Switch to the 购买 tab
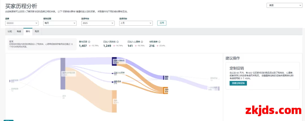 tap(37, 31)
